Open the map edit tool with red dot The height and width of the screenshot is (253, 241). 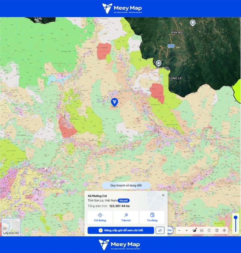[x=195, y=230]
